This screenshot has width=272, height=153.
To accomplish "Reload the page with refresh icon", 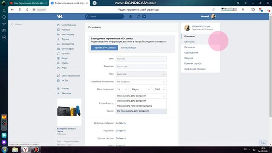I will pos(27,9).
